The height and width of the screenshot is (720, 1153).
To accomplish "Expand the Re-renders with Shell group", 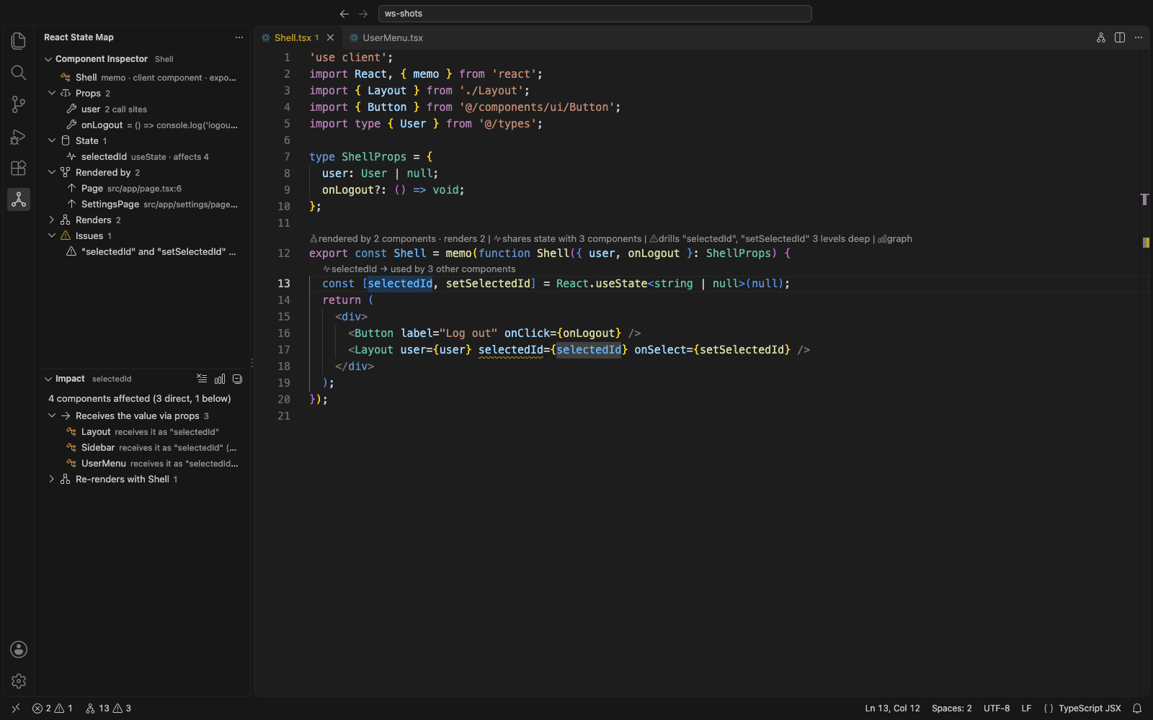I will (52, 480).
